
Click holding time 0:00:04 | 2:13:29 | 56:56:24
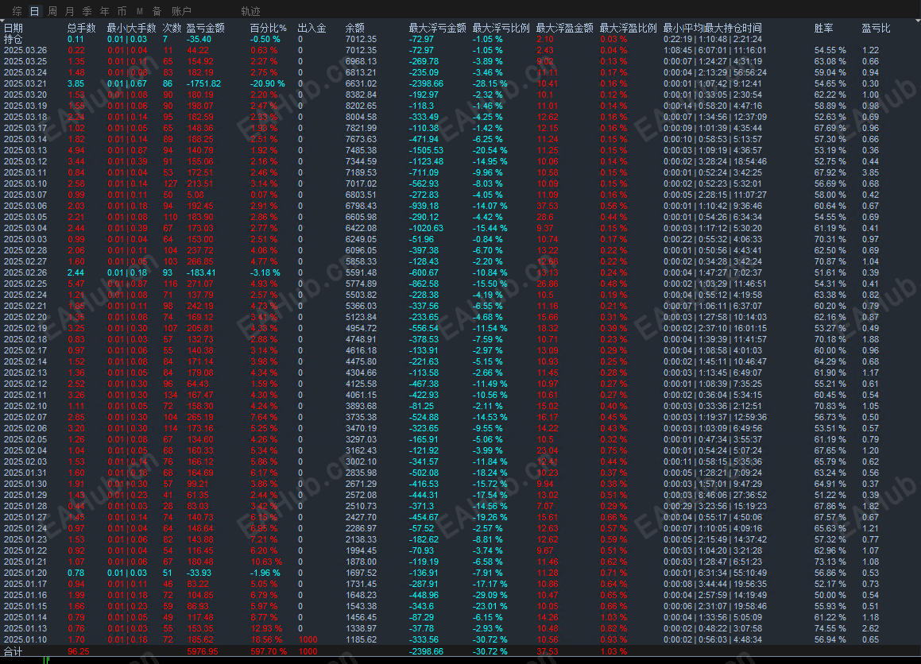pyautogui.click(x=715, y=72)
